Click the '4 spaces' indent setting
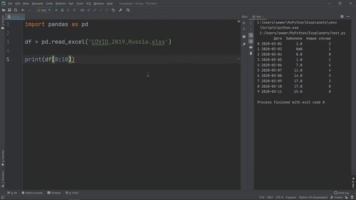 click(x=291, y=198)
